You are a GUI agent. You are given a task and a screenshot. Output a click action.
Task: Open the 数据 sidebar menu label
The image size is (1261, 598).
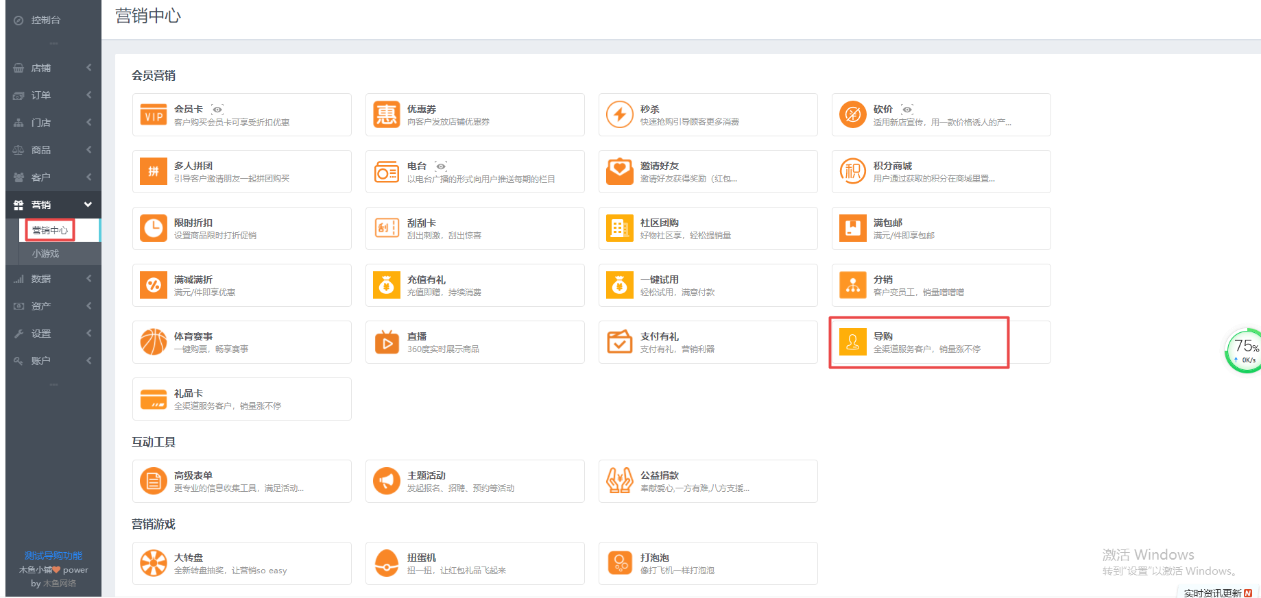41,279
